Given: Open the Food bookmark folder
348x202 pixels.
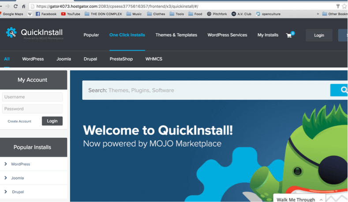Looking at the screenshot, I should tap(195, 14).
